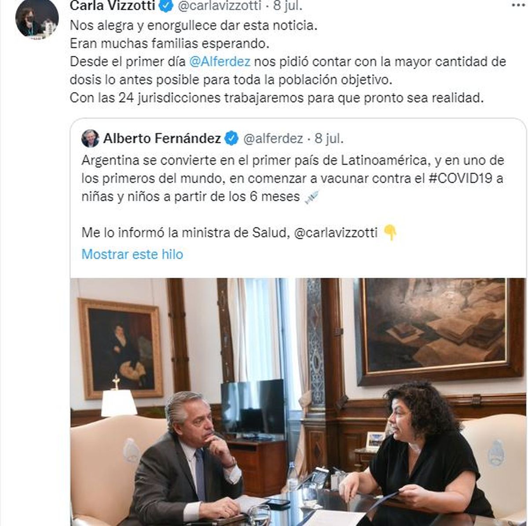528x526 pixels.
Task: Click the syringe emoji in quoted tweet
Action: coord(312,197)
